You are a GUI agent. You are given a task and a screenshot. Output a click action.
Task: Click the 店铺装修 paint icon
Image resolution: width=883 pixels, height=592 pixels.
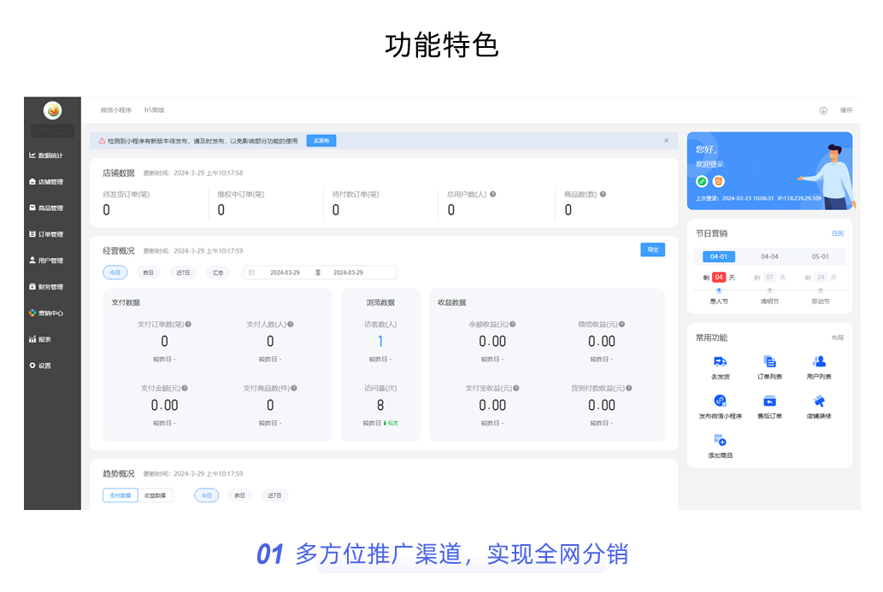click(819, 402)
